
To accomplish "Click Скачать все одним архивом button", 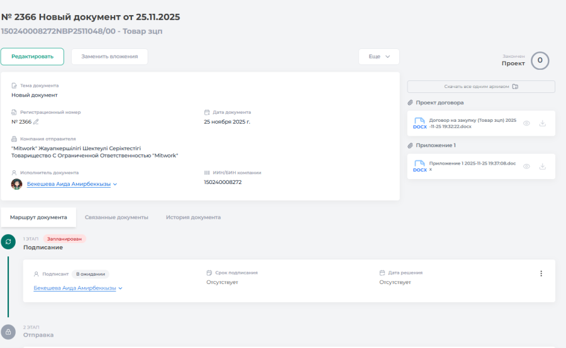I will (x=480, y=87).
